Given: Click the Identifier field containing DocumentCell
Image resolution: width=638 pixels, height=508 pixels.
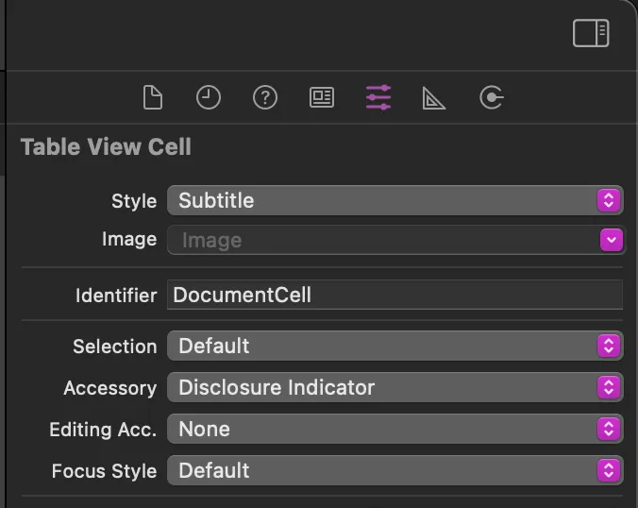Looking at the screenshot, I should (395, 295).
